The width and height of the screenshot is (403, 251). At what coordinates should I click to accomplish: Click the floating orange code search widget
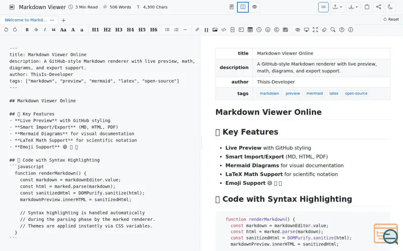(386, 234)
